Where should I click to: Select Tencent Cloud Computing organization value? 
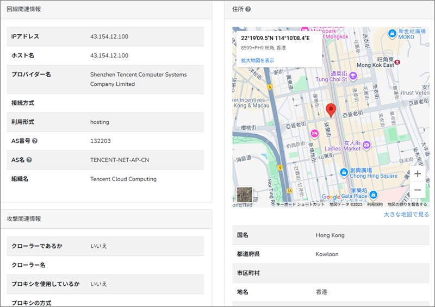click(x=123, y=179)
